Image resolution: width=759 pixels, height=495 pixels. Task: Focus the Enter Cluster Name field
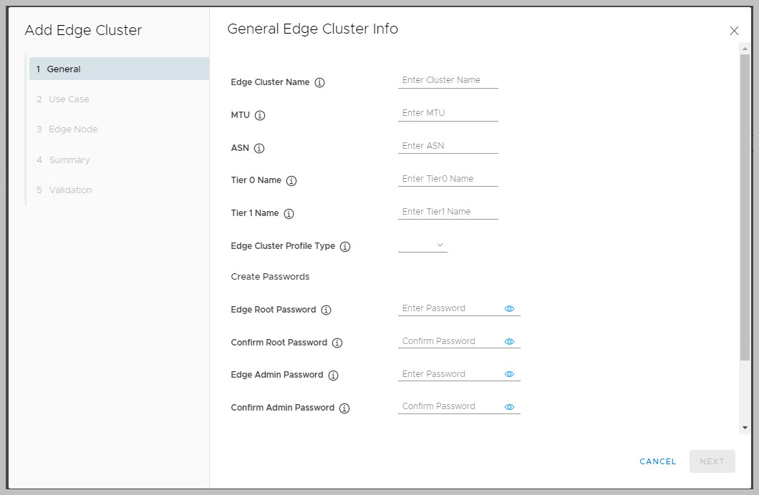coord(448,80)
